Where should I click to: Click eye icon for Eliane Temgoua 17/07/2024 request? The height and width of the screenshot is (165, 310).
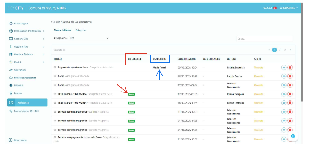pyautogui.click(x=284, y=94)
